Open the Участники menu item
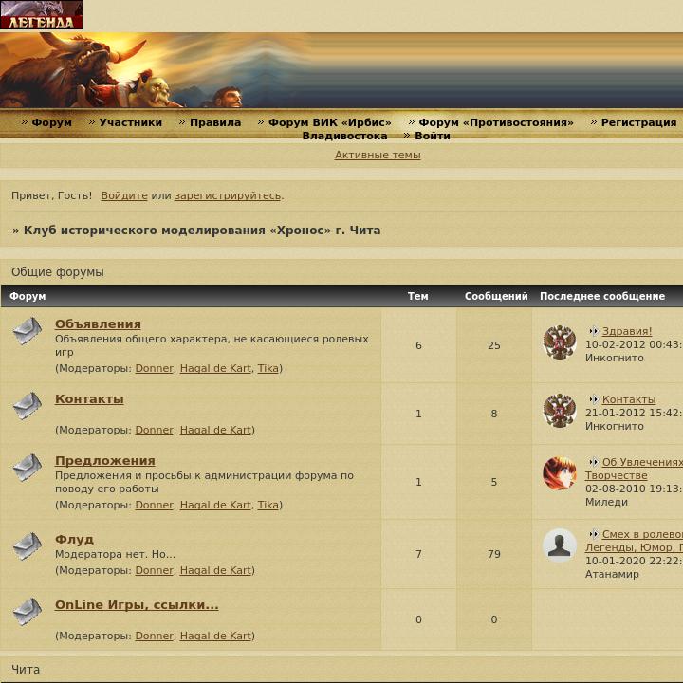The height and width of the screenshot is (683, 683). [x=131, y=122]
